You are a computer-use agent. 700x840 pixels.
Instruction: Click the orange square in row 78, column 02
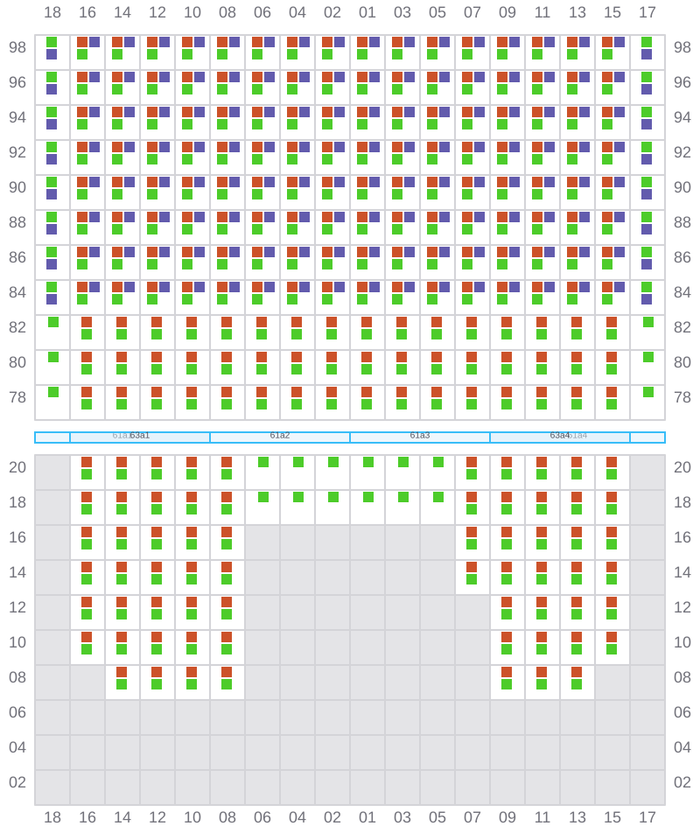click(x=332, y=392)
